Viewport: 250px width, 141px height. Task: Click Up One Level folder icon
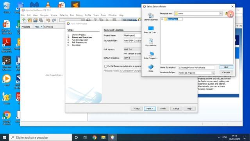coord(226,13)
